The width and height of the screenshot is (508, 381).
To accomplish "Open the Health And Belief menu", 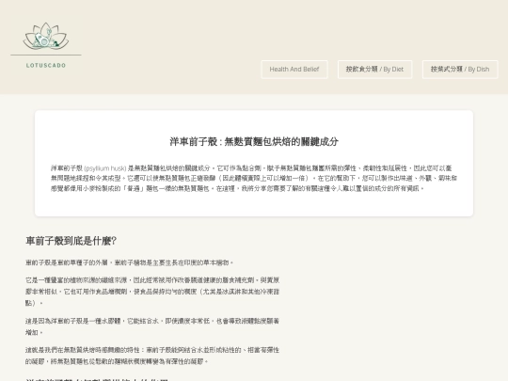I will pyautogui.click(x=294, y=70).
